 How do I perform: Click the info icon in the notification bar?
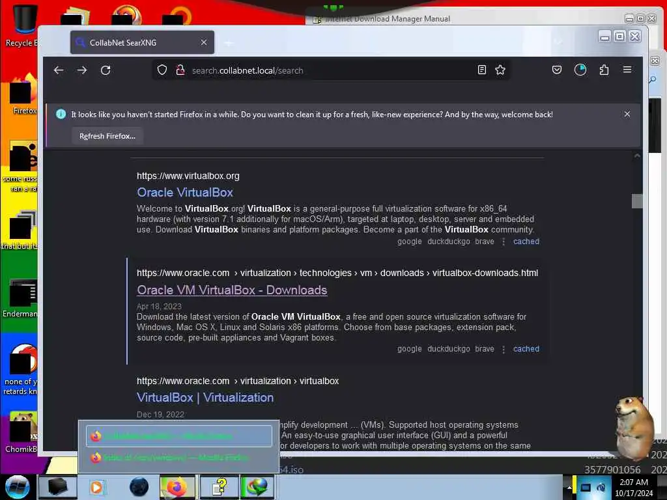tap(61, 115)
